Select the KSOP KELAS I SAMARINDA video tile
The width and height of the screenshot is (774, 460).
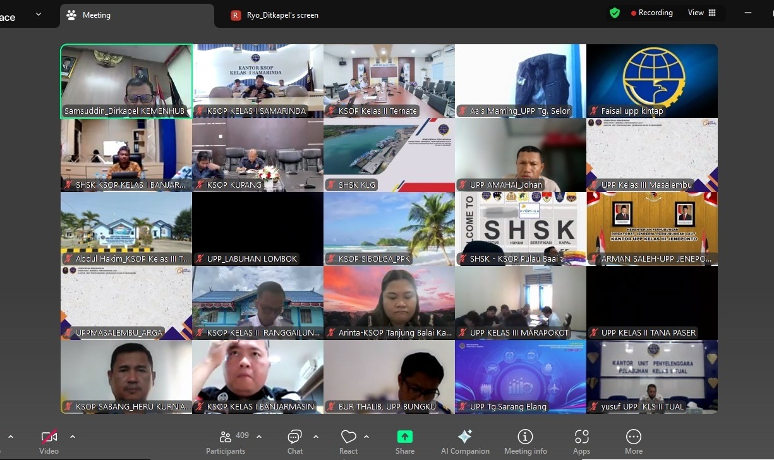(258, 81)
